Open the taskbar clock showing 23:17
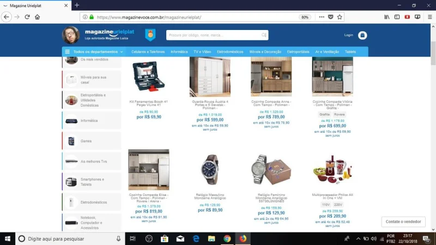 [x=408, y=238]
